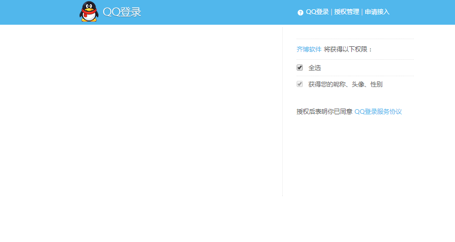Image resolution: width=455 pixels, height=242 pixels.
Task: Click the QQ penguin logo
Action: [x=89, y=12]
